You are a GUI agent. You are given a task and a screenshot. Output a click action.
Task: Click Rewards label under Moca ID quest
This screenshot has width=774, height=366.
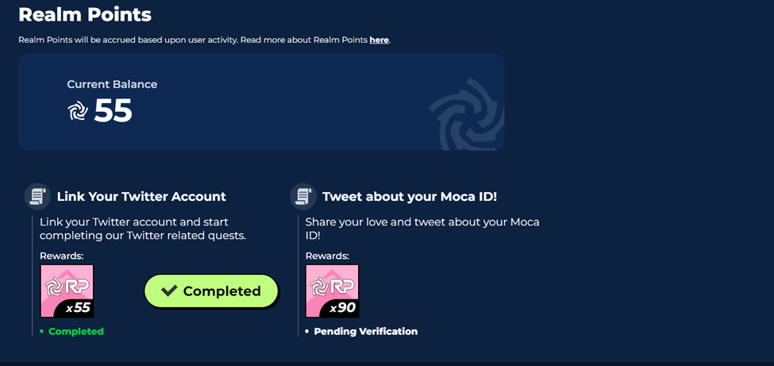pos(327,256)
